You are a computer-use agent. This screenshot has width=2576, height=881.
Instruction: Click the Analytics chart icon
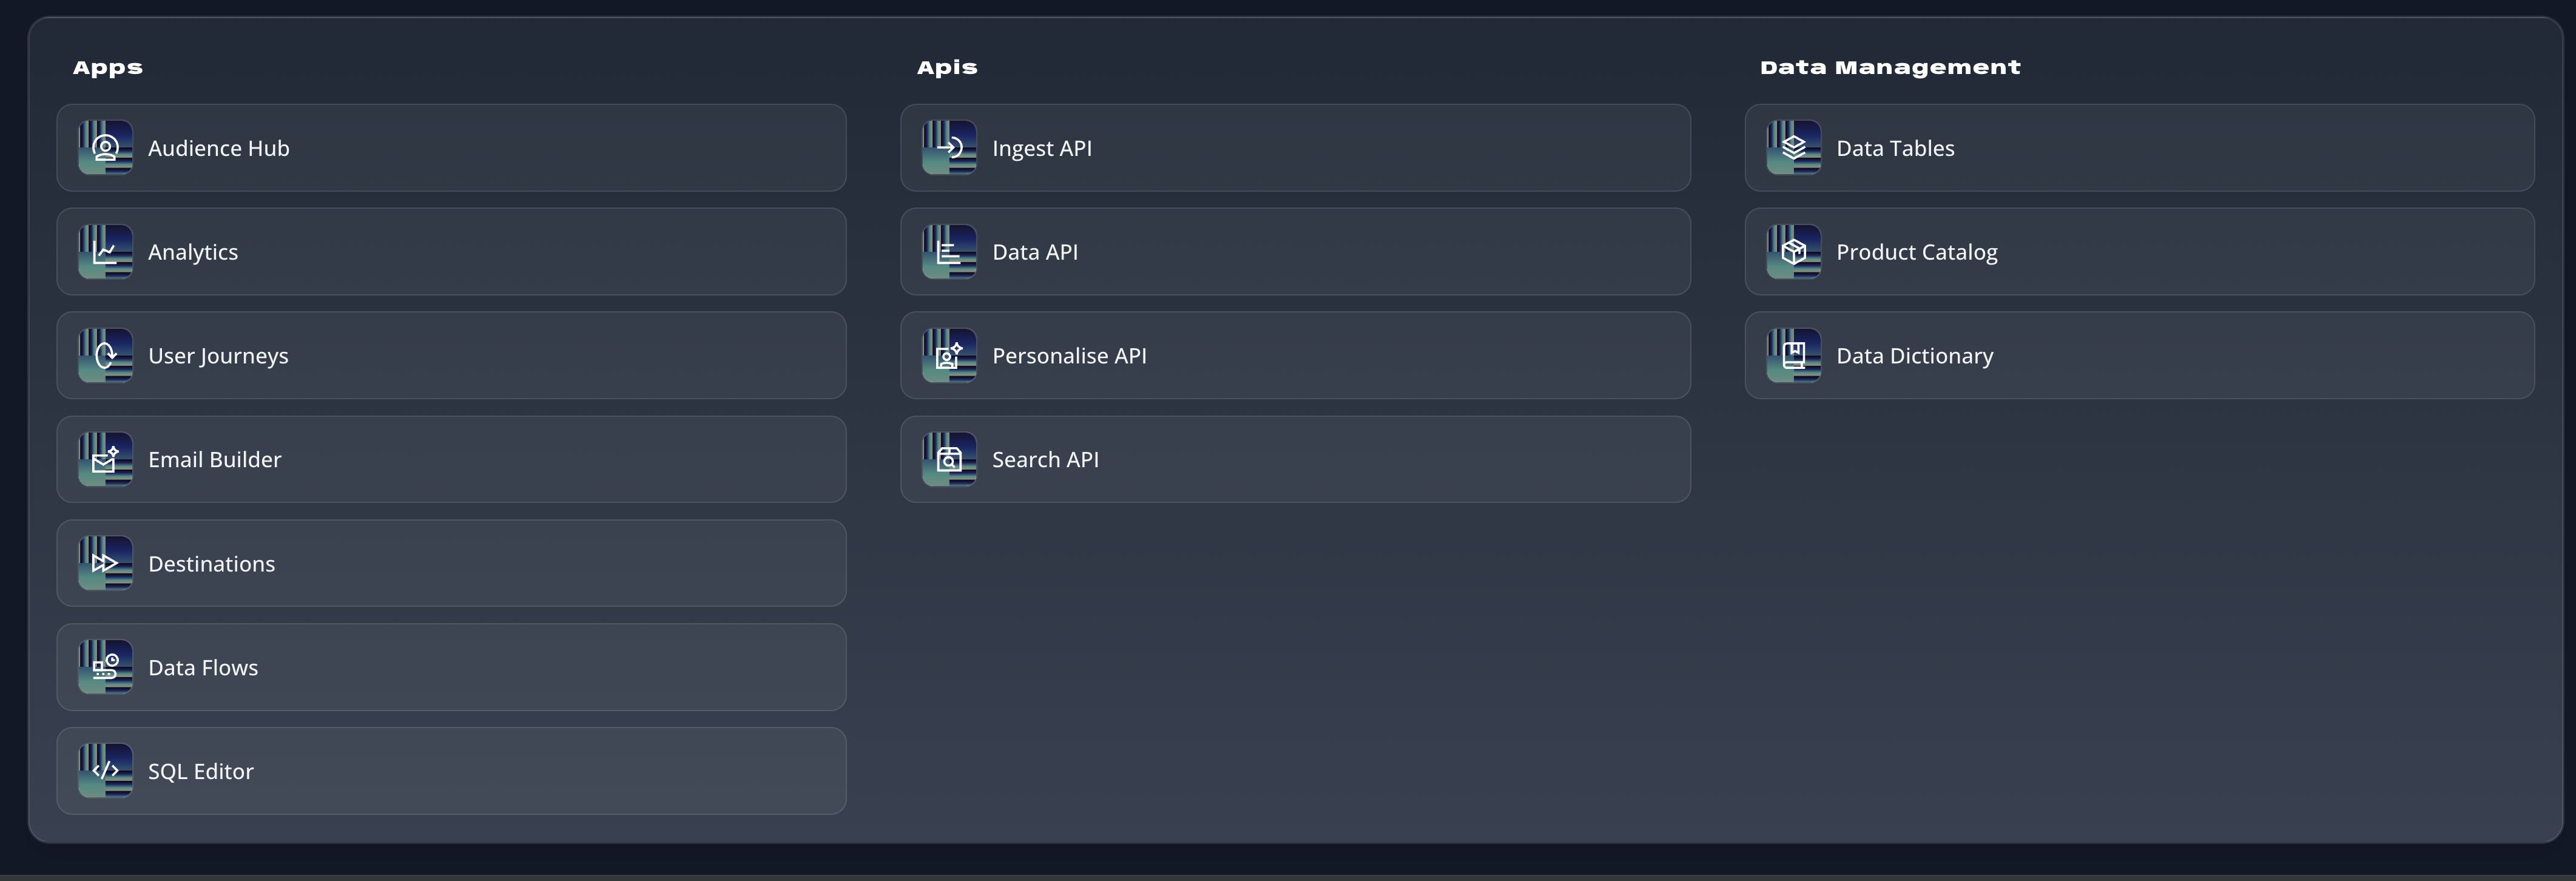tap(105, 252)
